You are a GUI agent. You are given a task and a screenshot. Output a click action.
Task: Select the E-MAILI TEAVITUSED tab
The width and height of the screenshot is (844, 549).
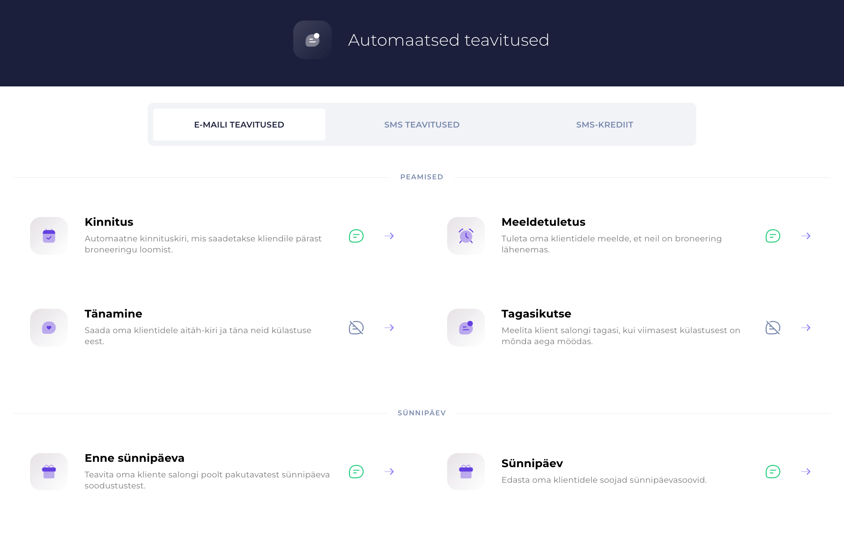tap(239, 125)
